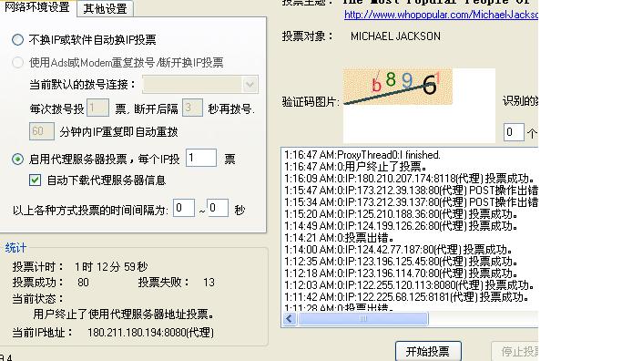Switch to the 网络环境设置 tab
This screenshot has width=622, height=361.
(x=37, y=7)
